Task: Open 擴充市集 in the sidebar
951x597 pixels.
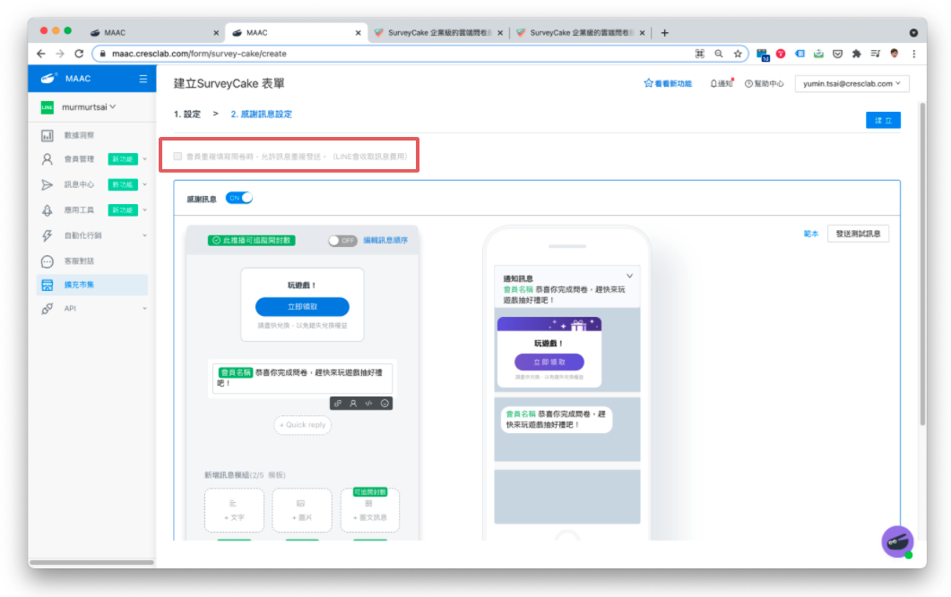Action: (92, 285)
